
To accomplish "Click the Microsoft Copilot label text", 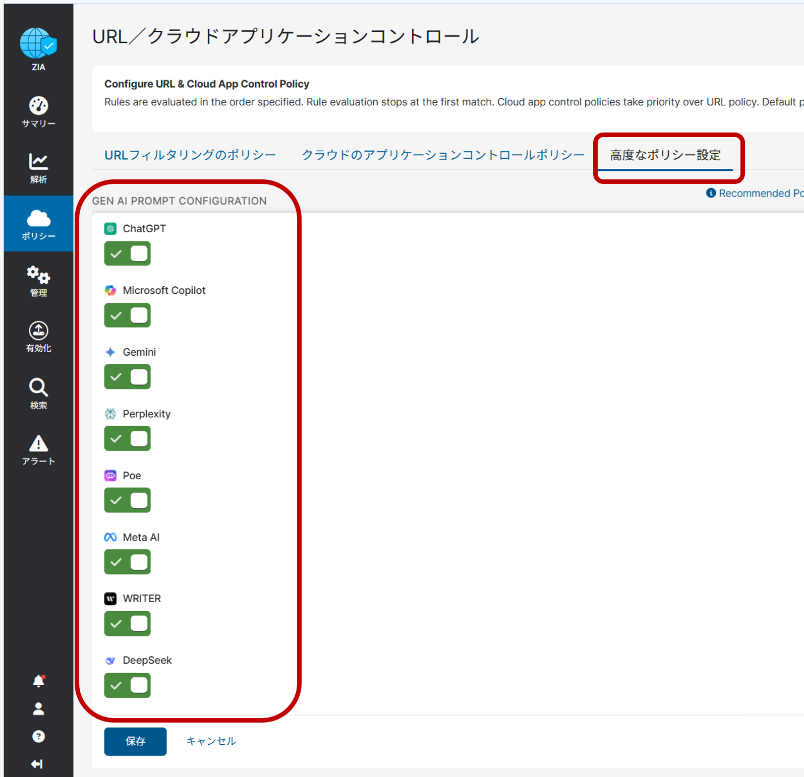I will (x=164, y=291).
